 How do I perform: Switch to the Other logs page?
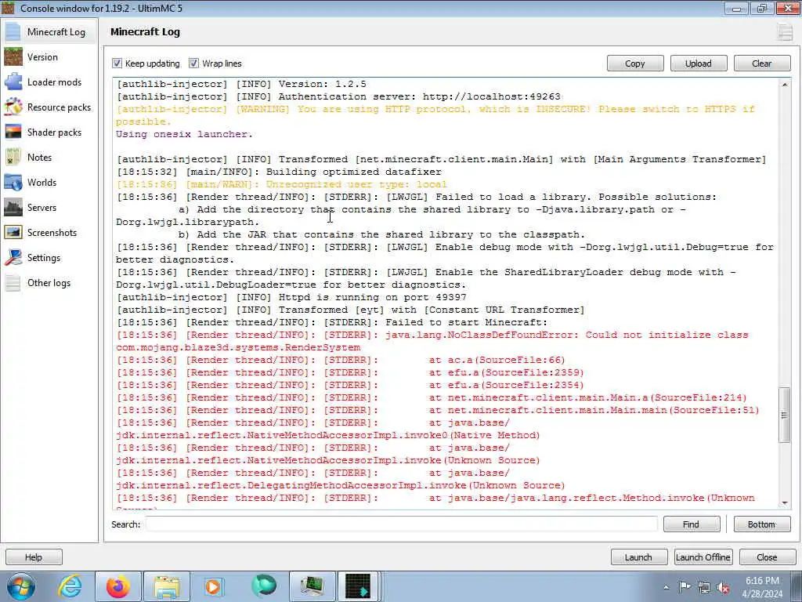click(49, 282)
